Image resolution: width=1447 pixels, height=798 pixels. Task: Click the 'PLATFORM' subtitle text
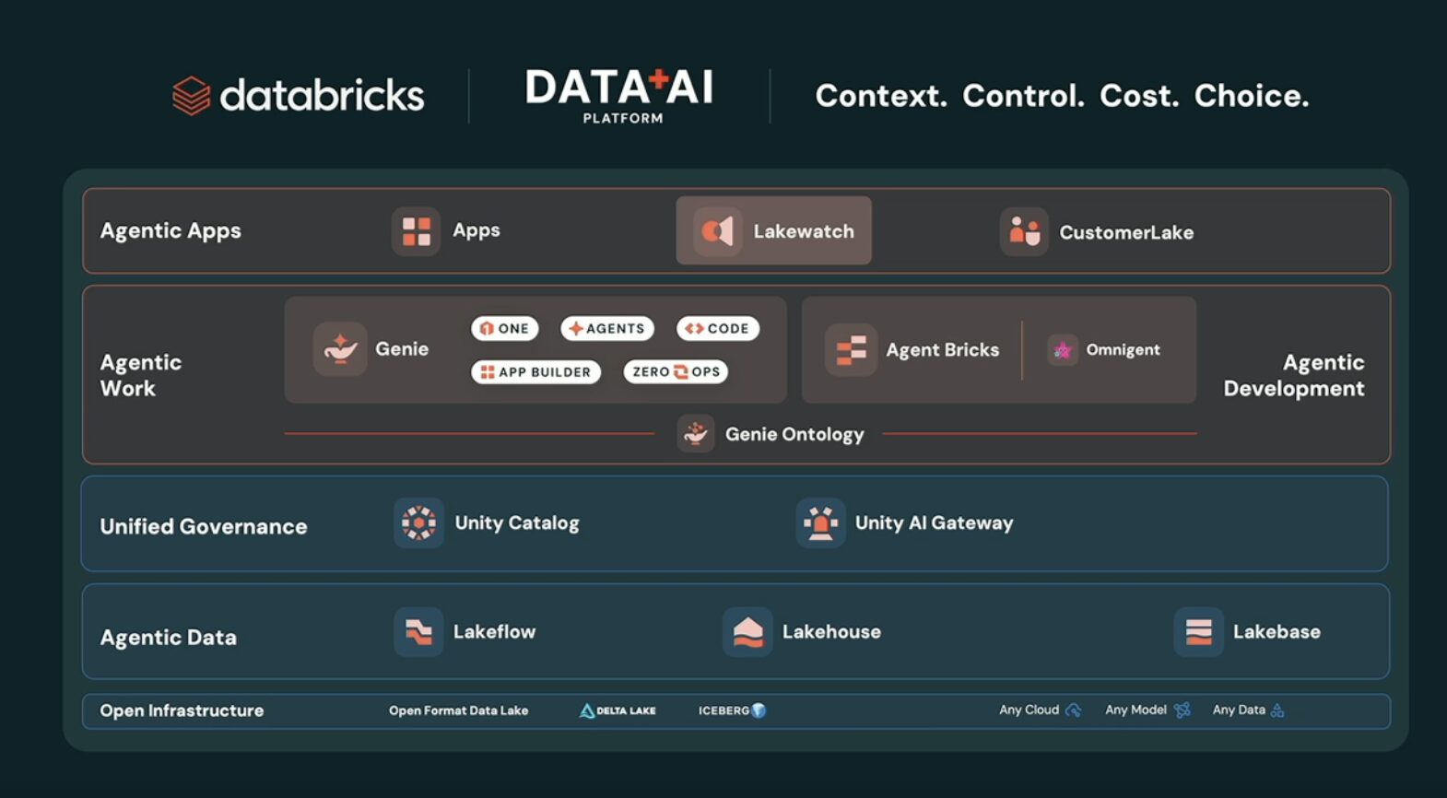623,118
